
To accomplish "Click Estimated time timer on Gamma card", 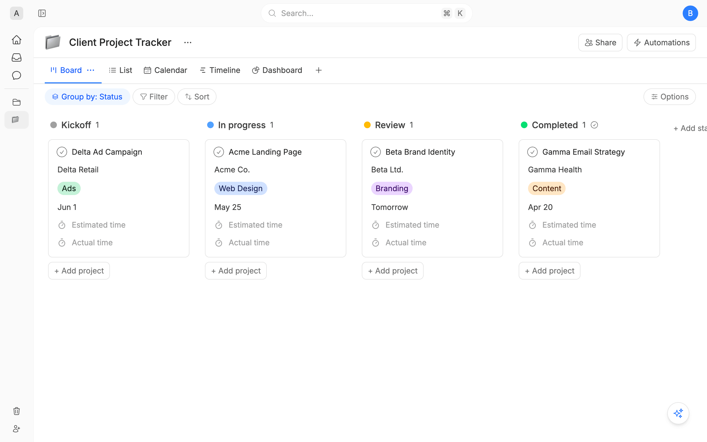I will (x=532, y=225).
